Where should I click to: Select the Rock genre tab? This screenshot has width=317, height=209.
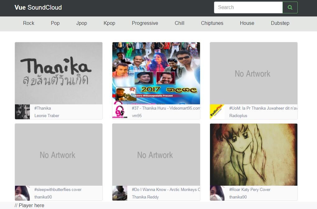click(29, 23)
